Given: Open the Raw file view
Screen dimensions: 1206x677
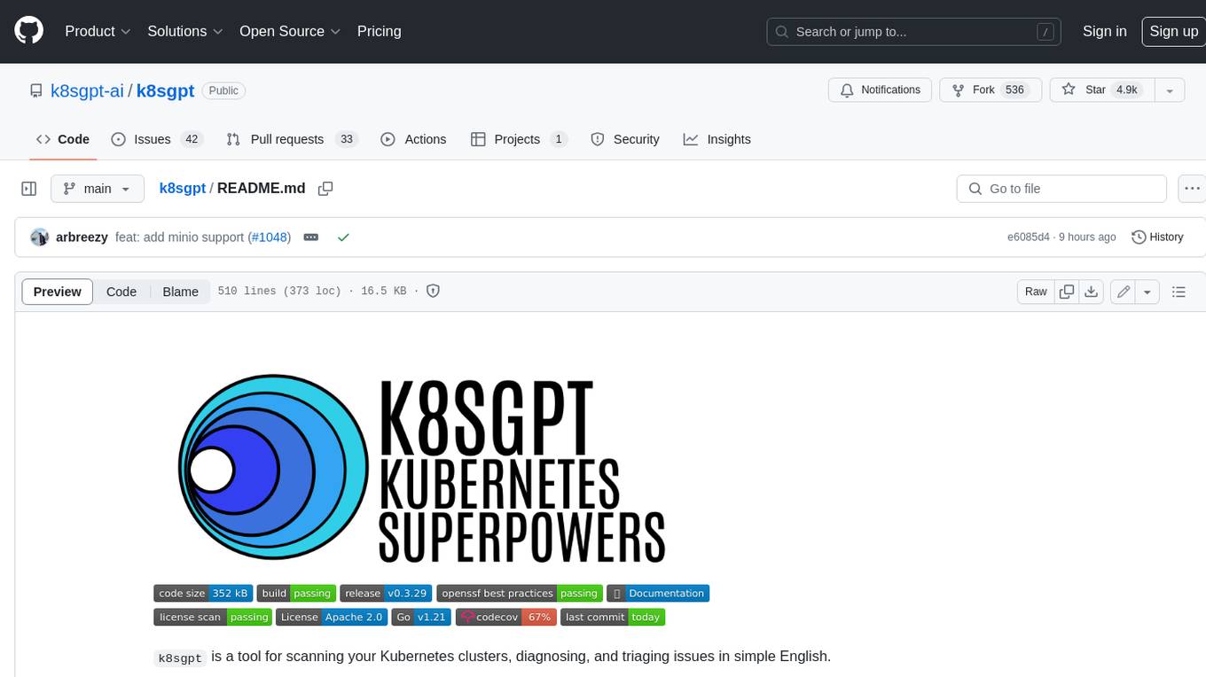Looking at the screenshot, I should click(1036, 292).
